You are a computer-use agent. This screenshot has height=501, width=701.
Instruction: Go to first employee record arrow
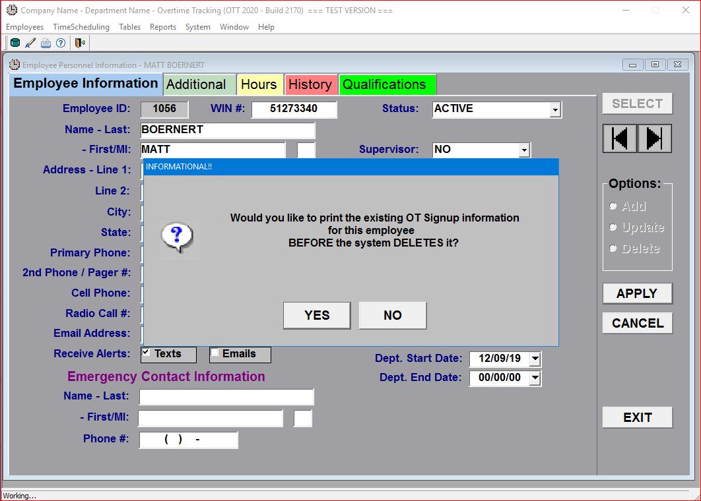(x=620, y=138)
